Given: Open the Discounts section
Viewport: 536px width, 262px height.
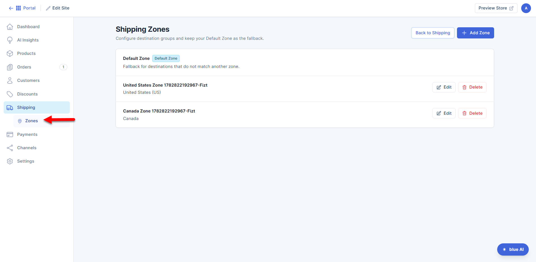Looking at the screenshot, I should click(37, 94).
